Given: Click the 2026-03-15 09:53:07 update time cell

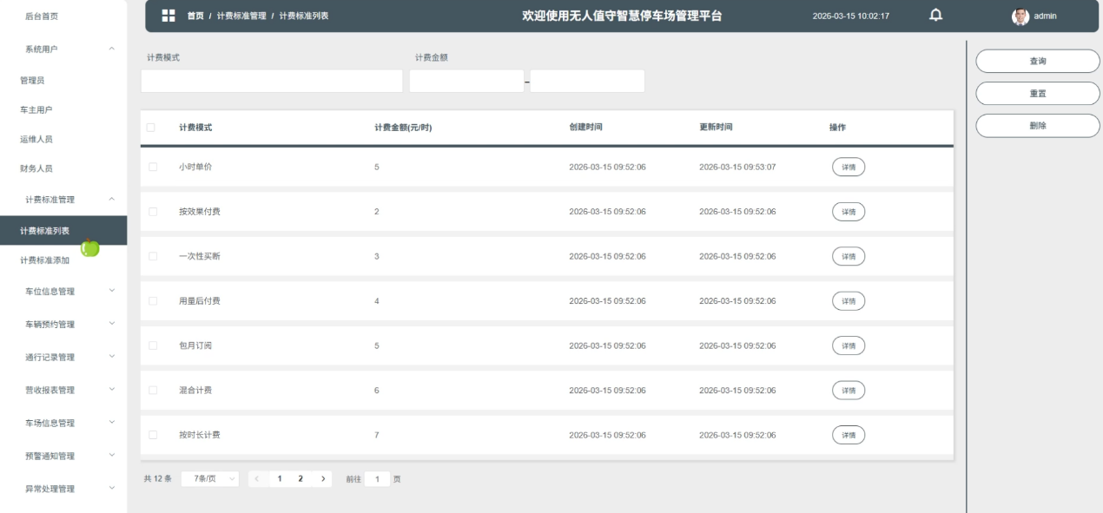Looking at the screenshot, I should [x=737, y=167].
